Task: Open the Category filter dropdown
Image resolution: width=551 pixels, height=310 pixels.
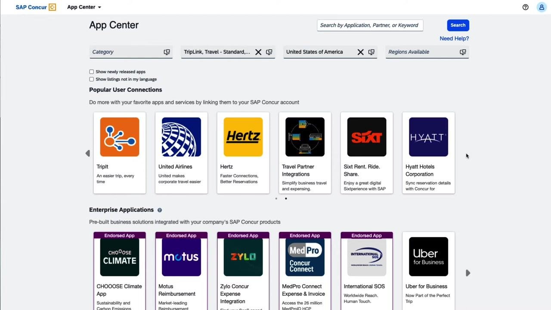Action: click(x=131, y=52)
